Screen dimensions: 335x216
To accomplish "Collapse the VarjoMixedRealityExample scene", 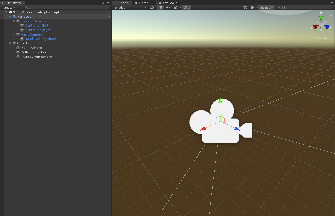I will [x=6, y=12].
